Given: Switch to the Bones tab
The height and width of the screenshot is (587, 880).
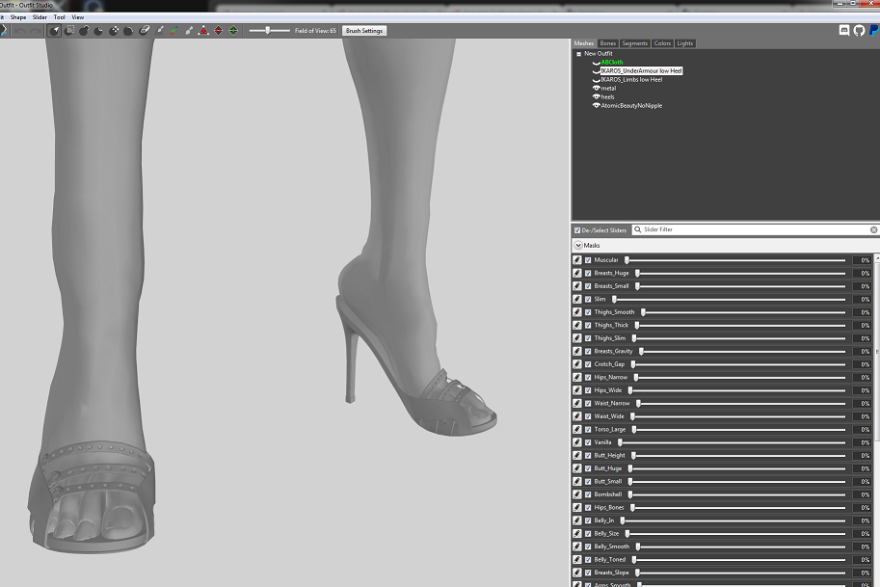Looking at the screenshot, I should [608, 43].
